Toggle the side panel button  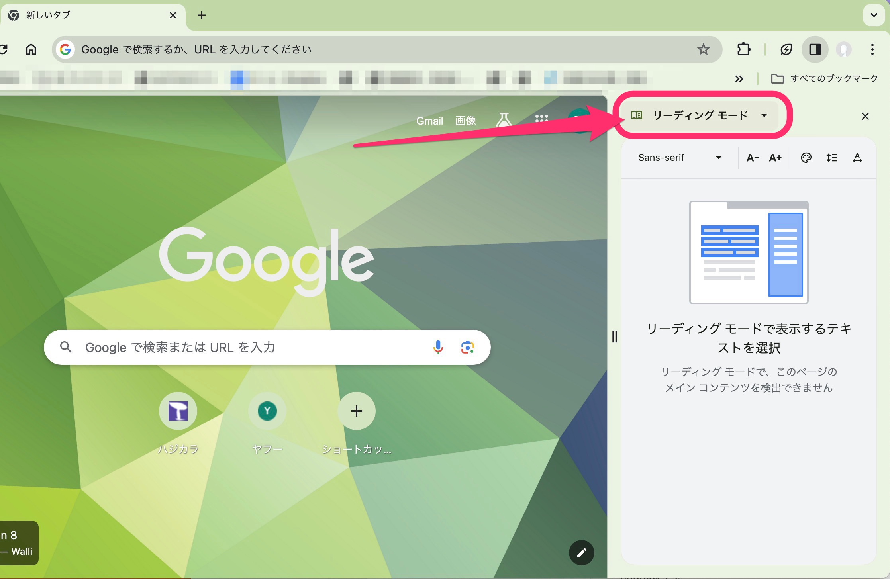click(815, 49)
